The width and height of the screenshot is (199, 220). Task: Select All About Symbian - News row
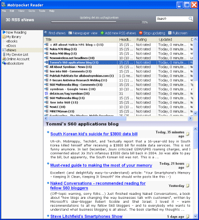click(x=119, y=67)
